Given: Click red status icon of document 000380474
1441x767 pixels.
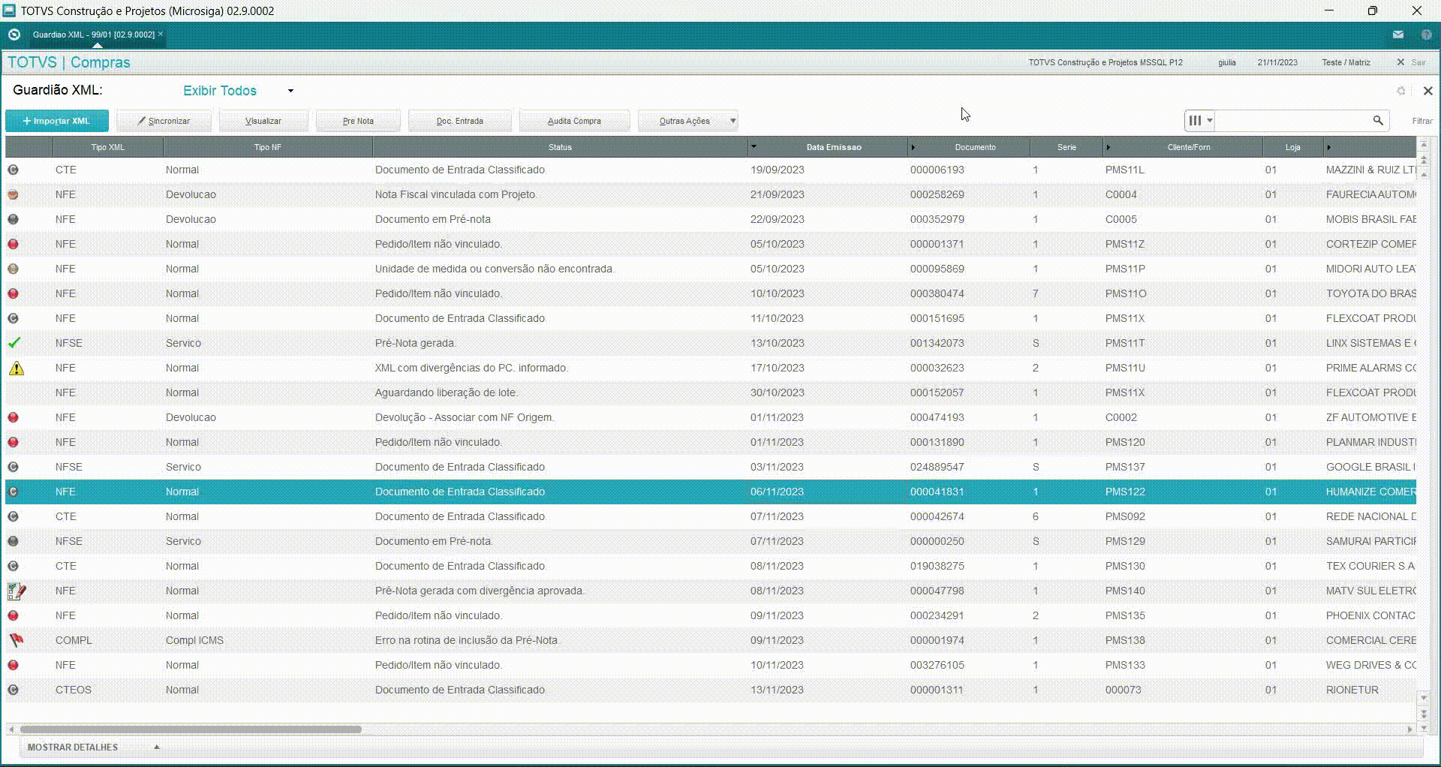Looking at the screenshot, I should tap(14, 293).
